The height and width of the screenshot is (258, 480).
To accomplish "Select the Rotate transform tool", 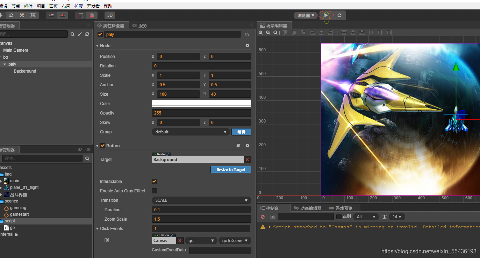I will (11, 15).
